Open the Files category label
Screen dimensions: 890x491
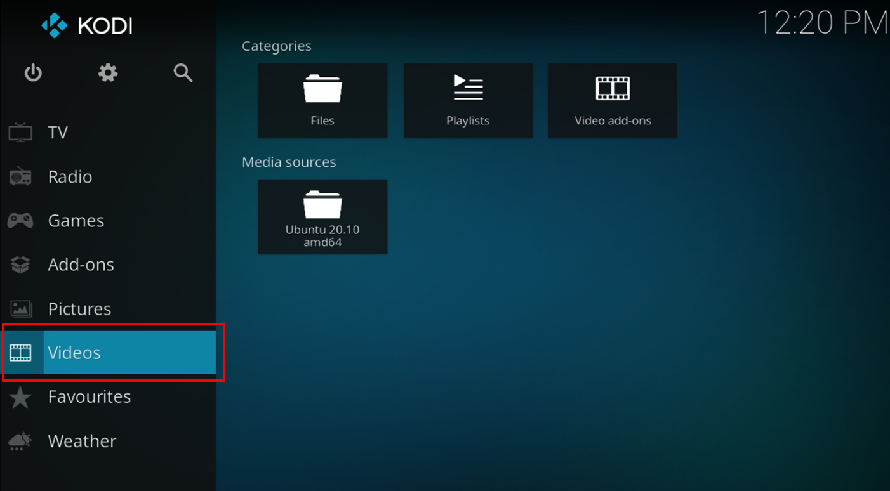[x=322, y=121]
